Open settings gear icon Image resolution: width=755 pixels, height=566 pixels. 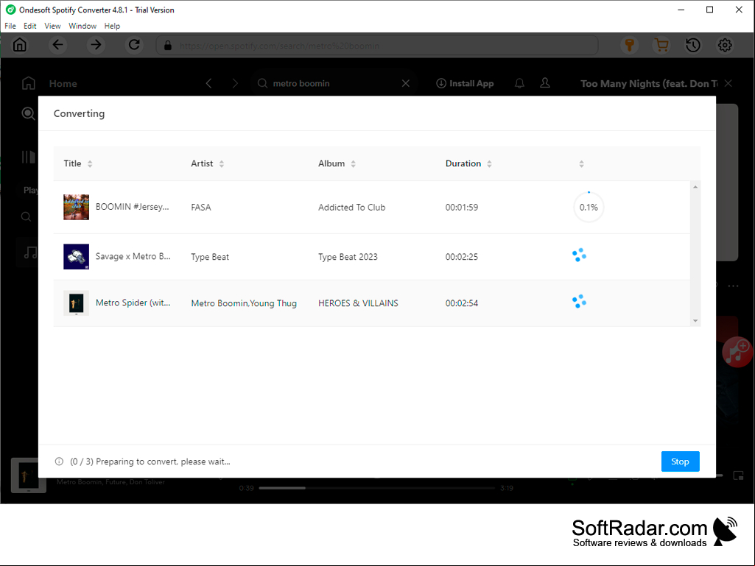725,45
